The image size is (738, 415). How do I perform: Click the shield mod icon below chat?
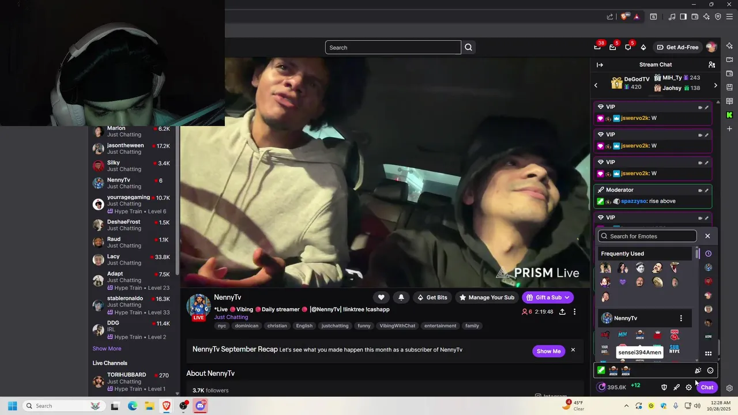[x=664, y=387]
